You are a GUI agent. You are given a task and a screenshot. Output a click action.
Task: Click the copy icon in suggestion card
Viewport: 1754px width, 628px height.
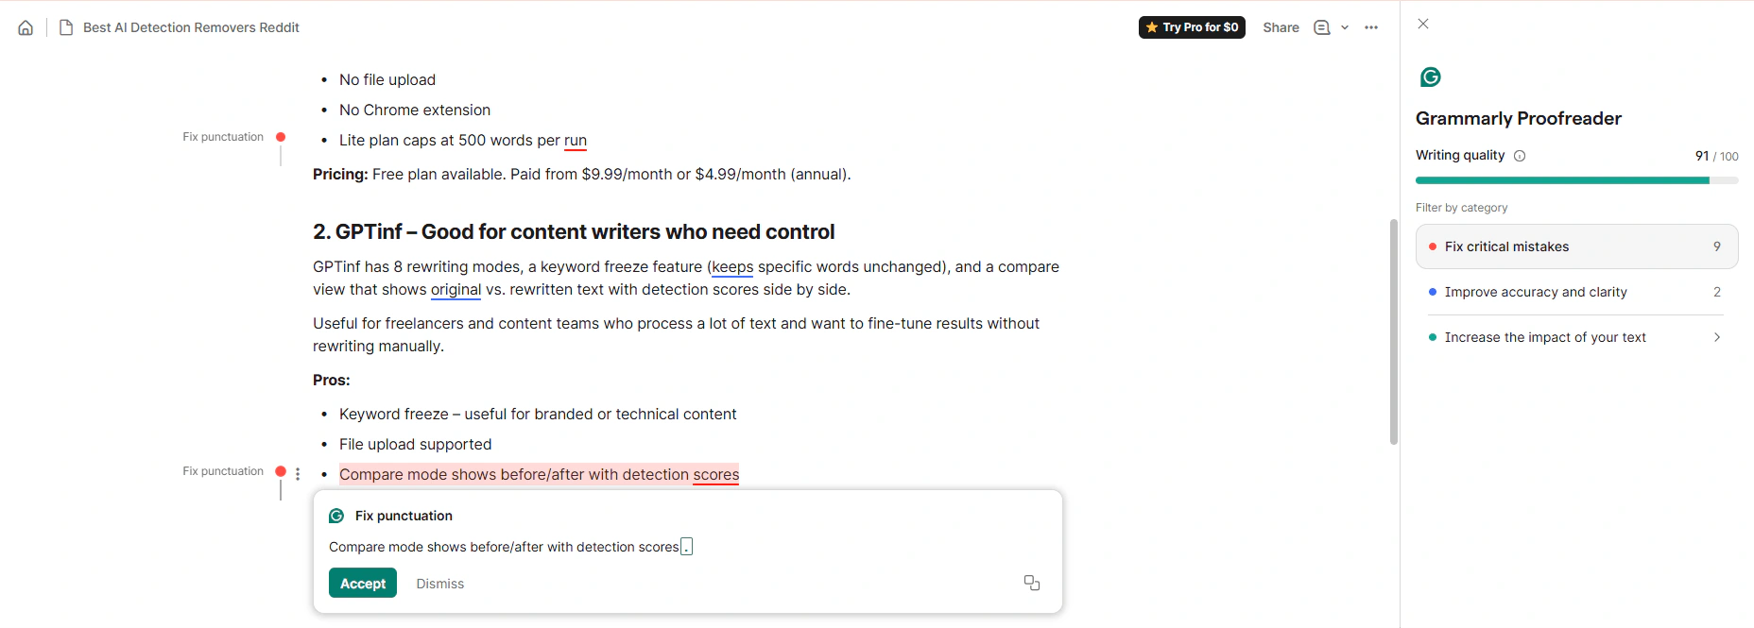point(1032,583)
